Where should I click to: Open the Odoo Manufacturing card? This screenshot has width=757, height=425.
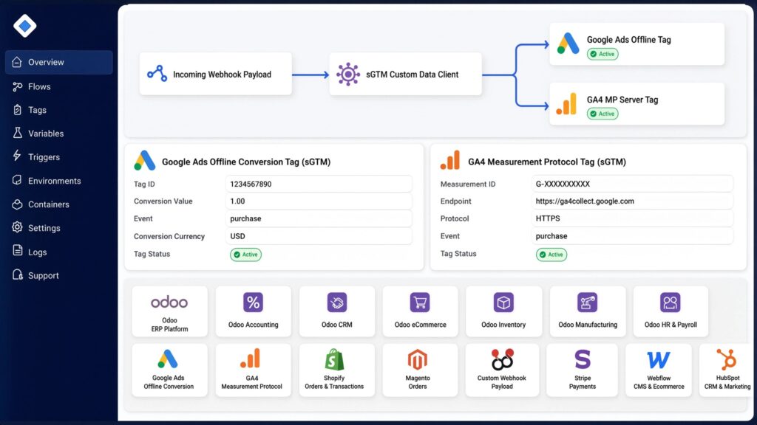tap(588, 311)
